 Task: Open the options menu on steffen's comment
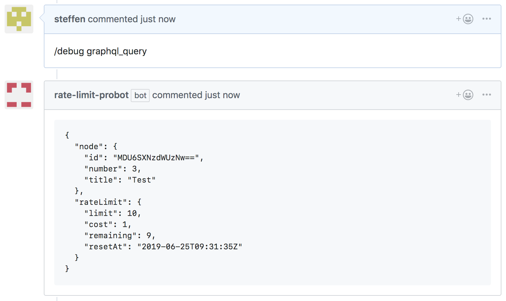point(486,19)
